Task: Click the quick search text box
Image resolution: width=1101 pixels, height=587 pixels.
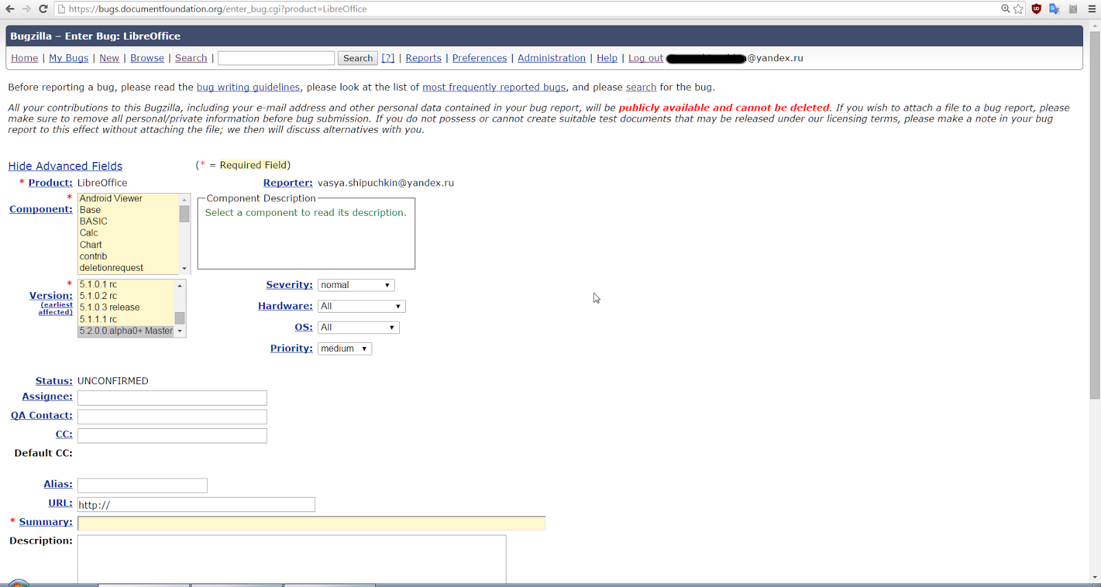Action: (277, 58)
